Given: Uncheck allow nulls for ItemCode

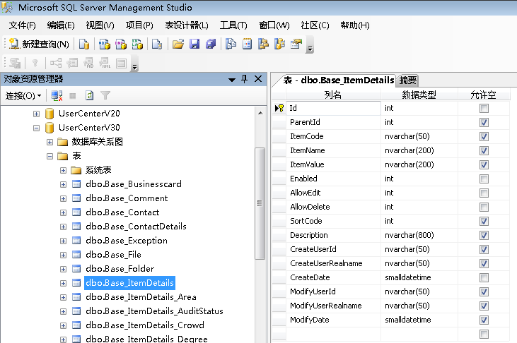Looking at the screenshot, I should click(484, 137).
